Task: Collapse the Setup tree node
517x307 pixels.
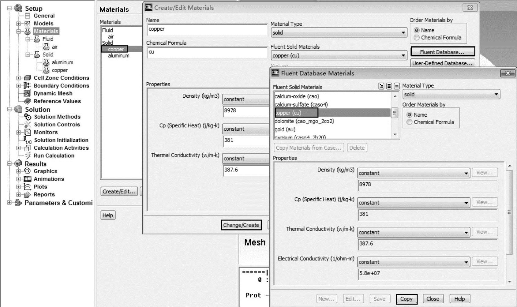Action: (9, 8)
